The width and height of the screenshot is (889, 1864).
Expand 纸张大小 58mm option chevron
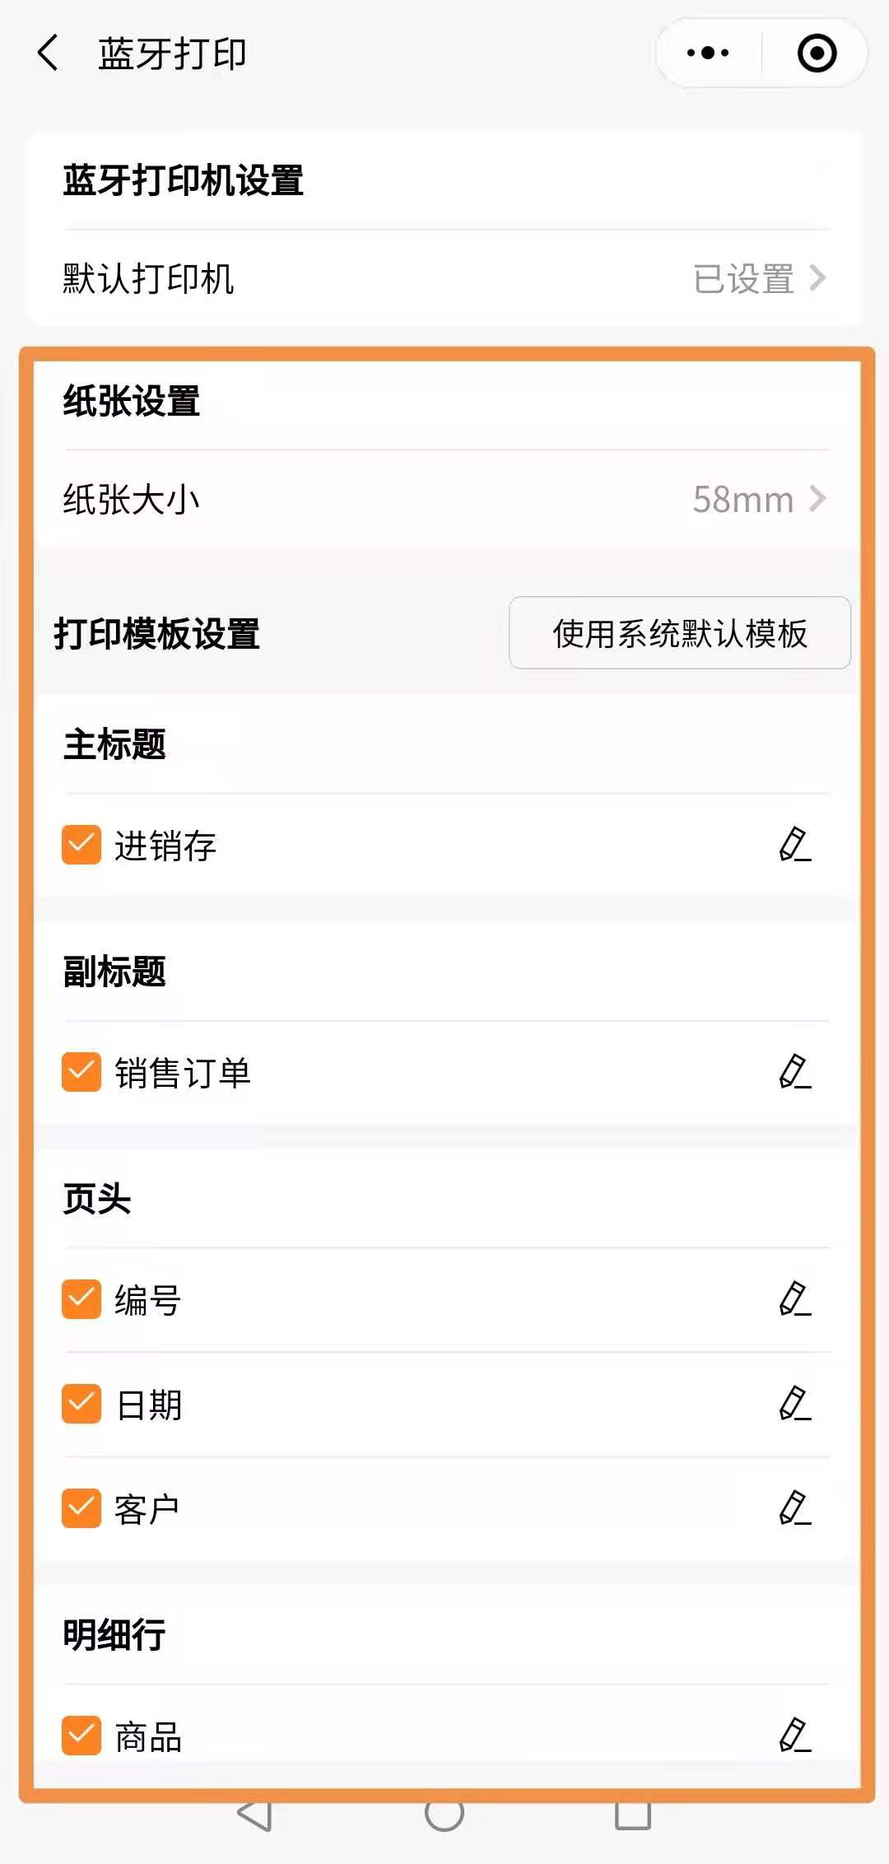817,499
